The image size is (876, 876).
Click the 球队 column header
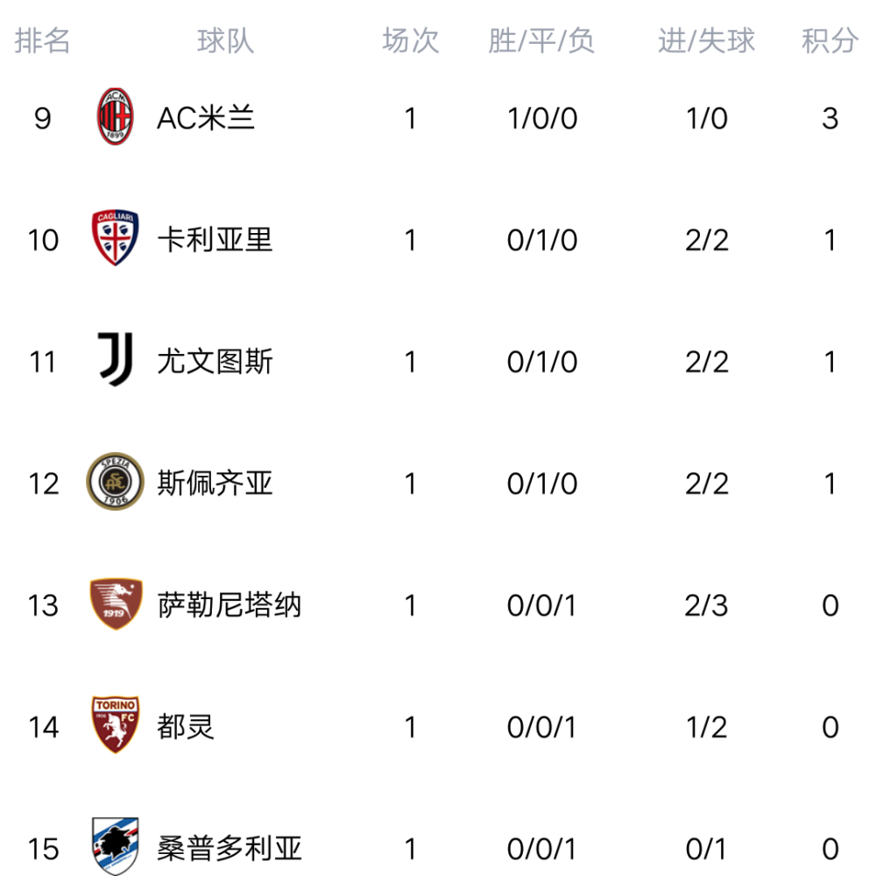point(225,41)
